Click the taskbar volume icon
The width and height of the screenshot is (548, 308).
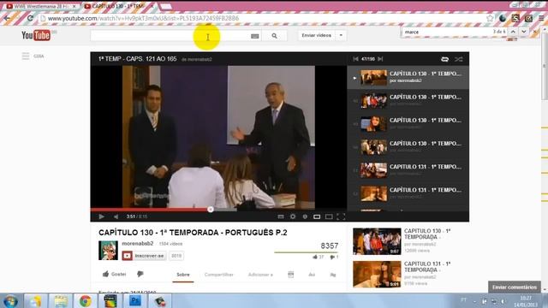503,301
